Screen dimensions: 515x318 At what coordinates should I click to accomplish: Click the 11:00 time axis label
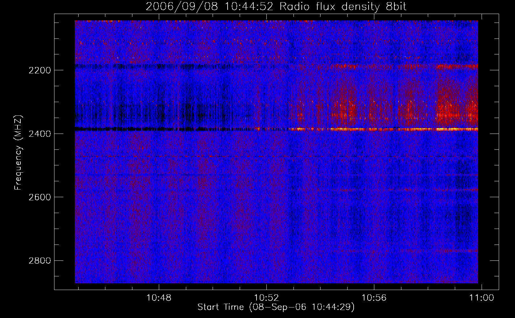point(482,298)
